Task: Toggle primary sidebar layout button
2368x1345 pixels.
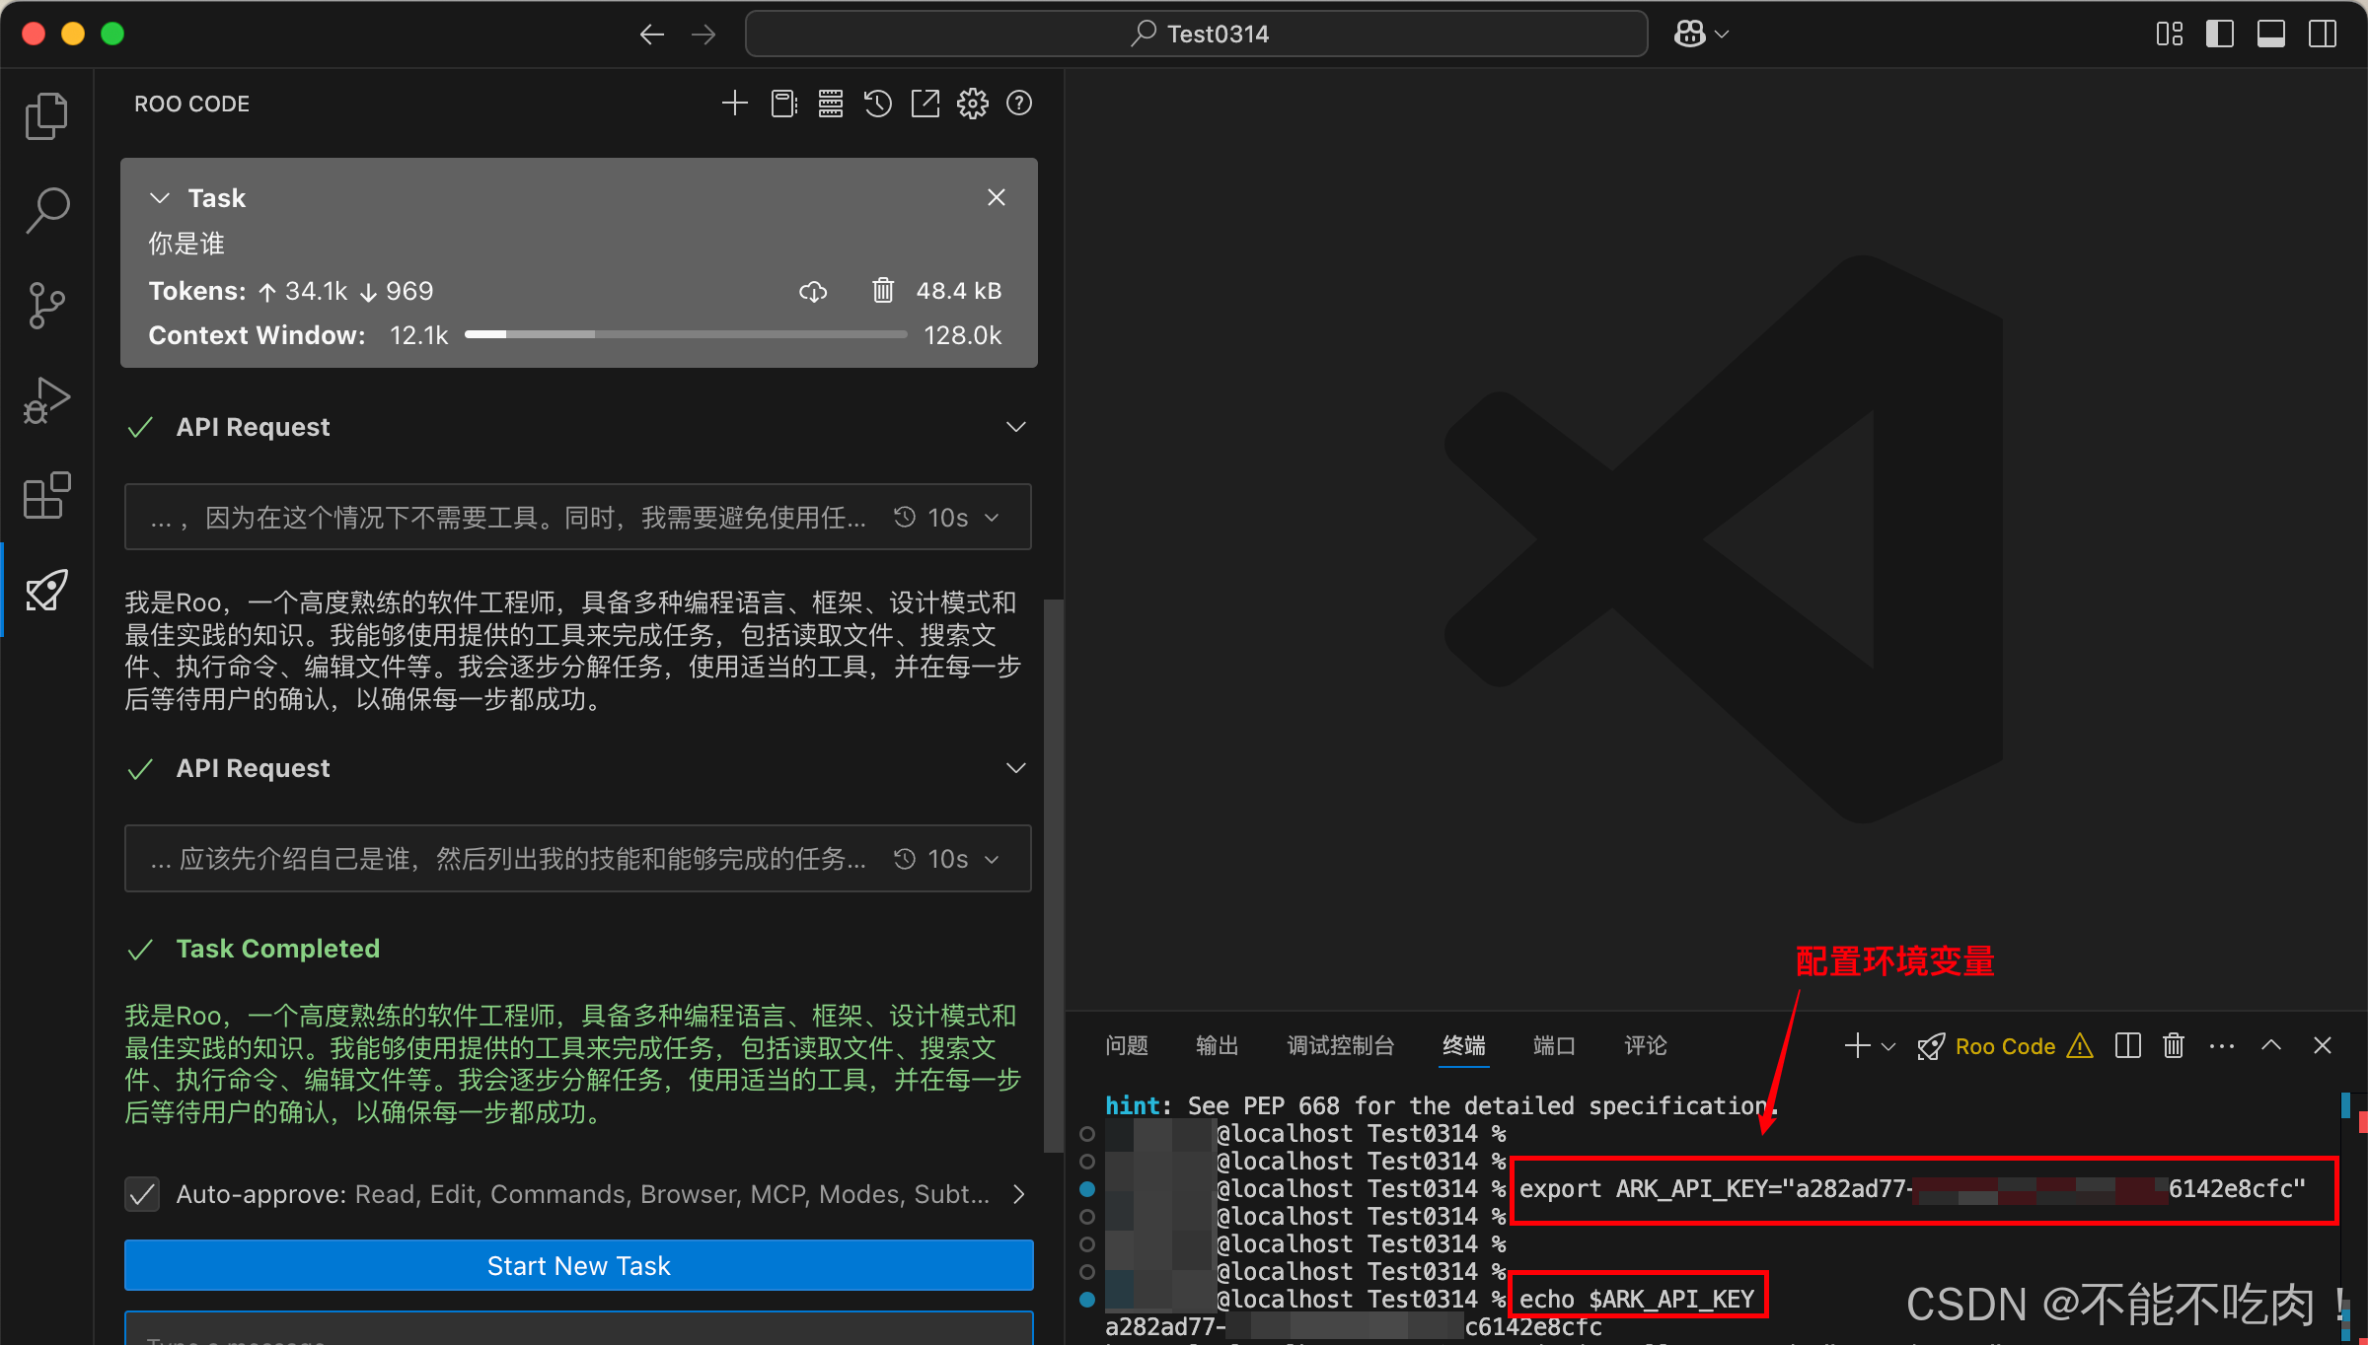Action: click(2220, 35)
